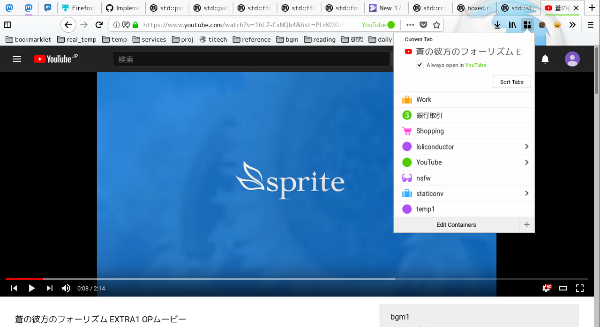The image size is (600, 327).
Task: Open the real_temp bookmarks folder
Action: coord(77,39)
